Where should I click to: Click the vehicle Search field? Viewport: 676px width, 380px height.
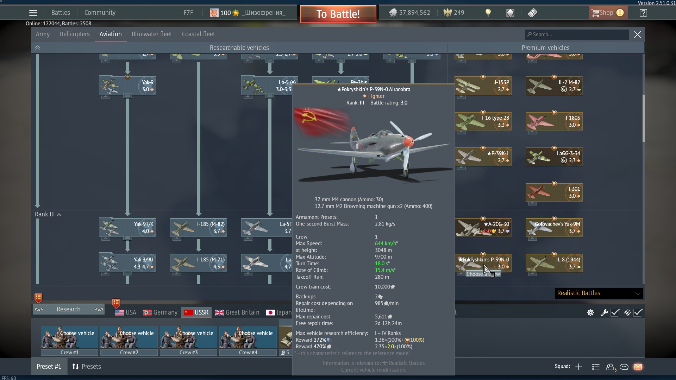577,34
